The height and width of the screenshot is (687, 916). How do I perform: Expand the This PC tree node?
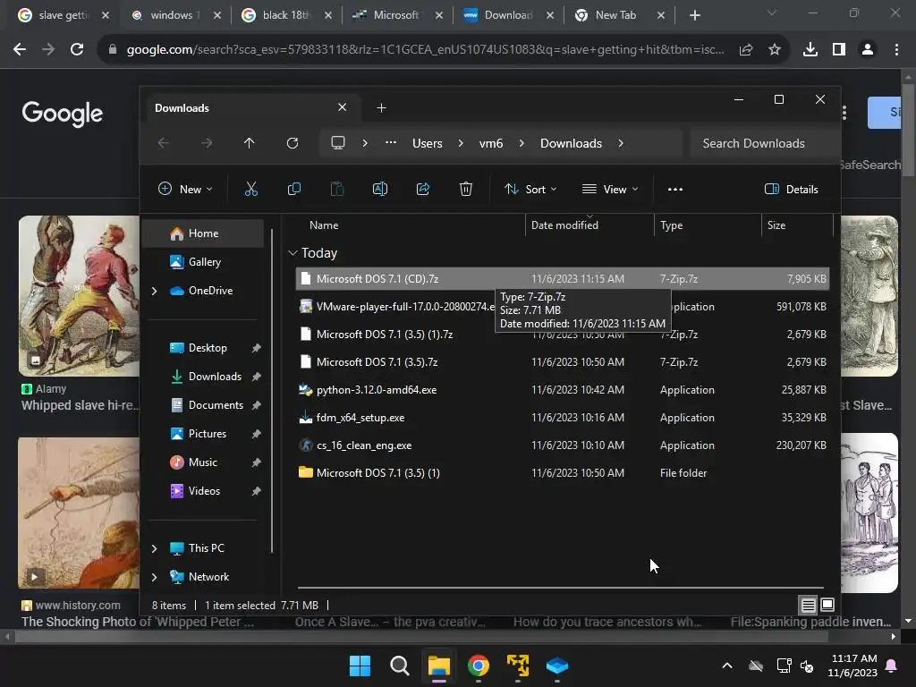pos(154,548)
